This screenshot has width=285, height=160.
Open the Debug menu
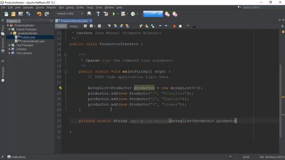[70, 8]
